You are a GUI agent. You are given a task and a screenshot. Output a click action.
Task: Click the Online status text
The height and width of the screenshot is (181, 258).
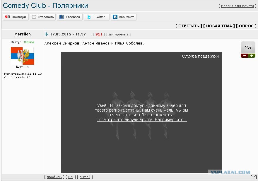[x=29, y=42]
